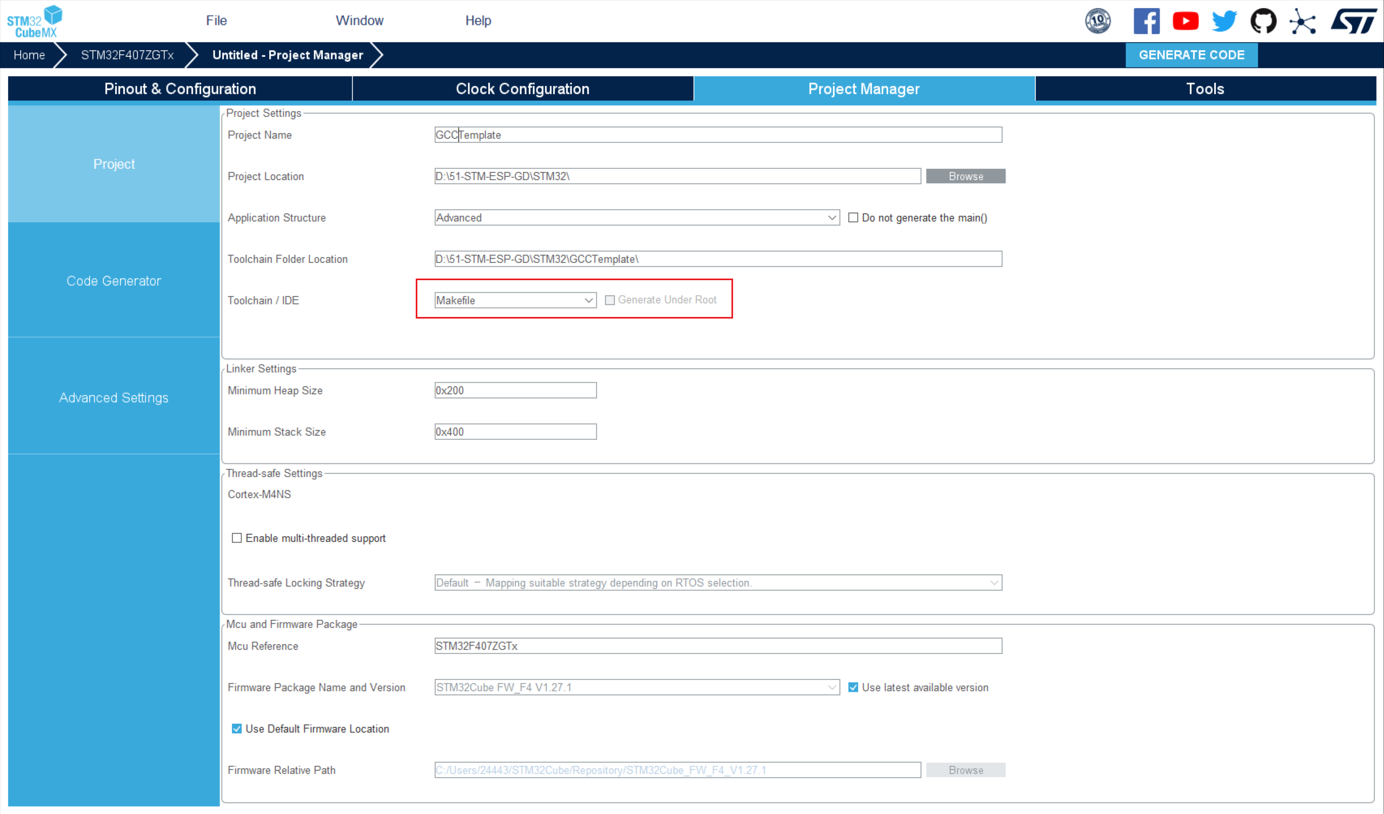Click the Minimum Heap Size field
The width and height of the screenshot is (1384, 814).
[x=515, y=391]
